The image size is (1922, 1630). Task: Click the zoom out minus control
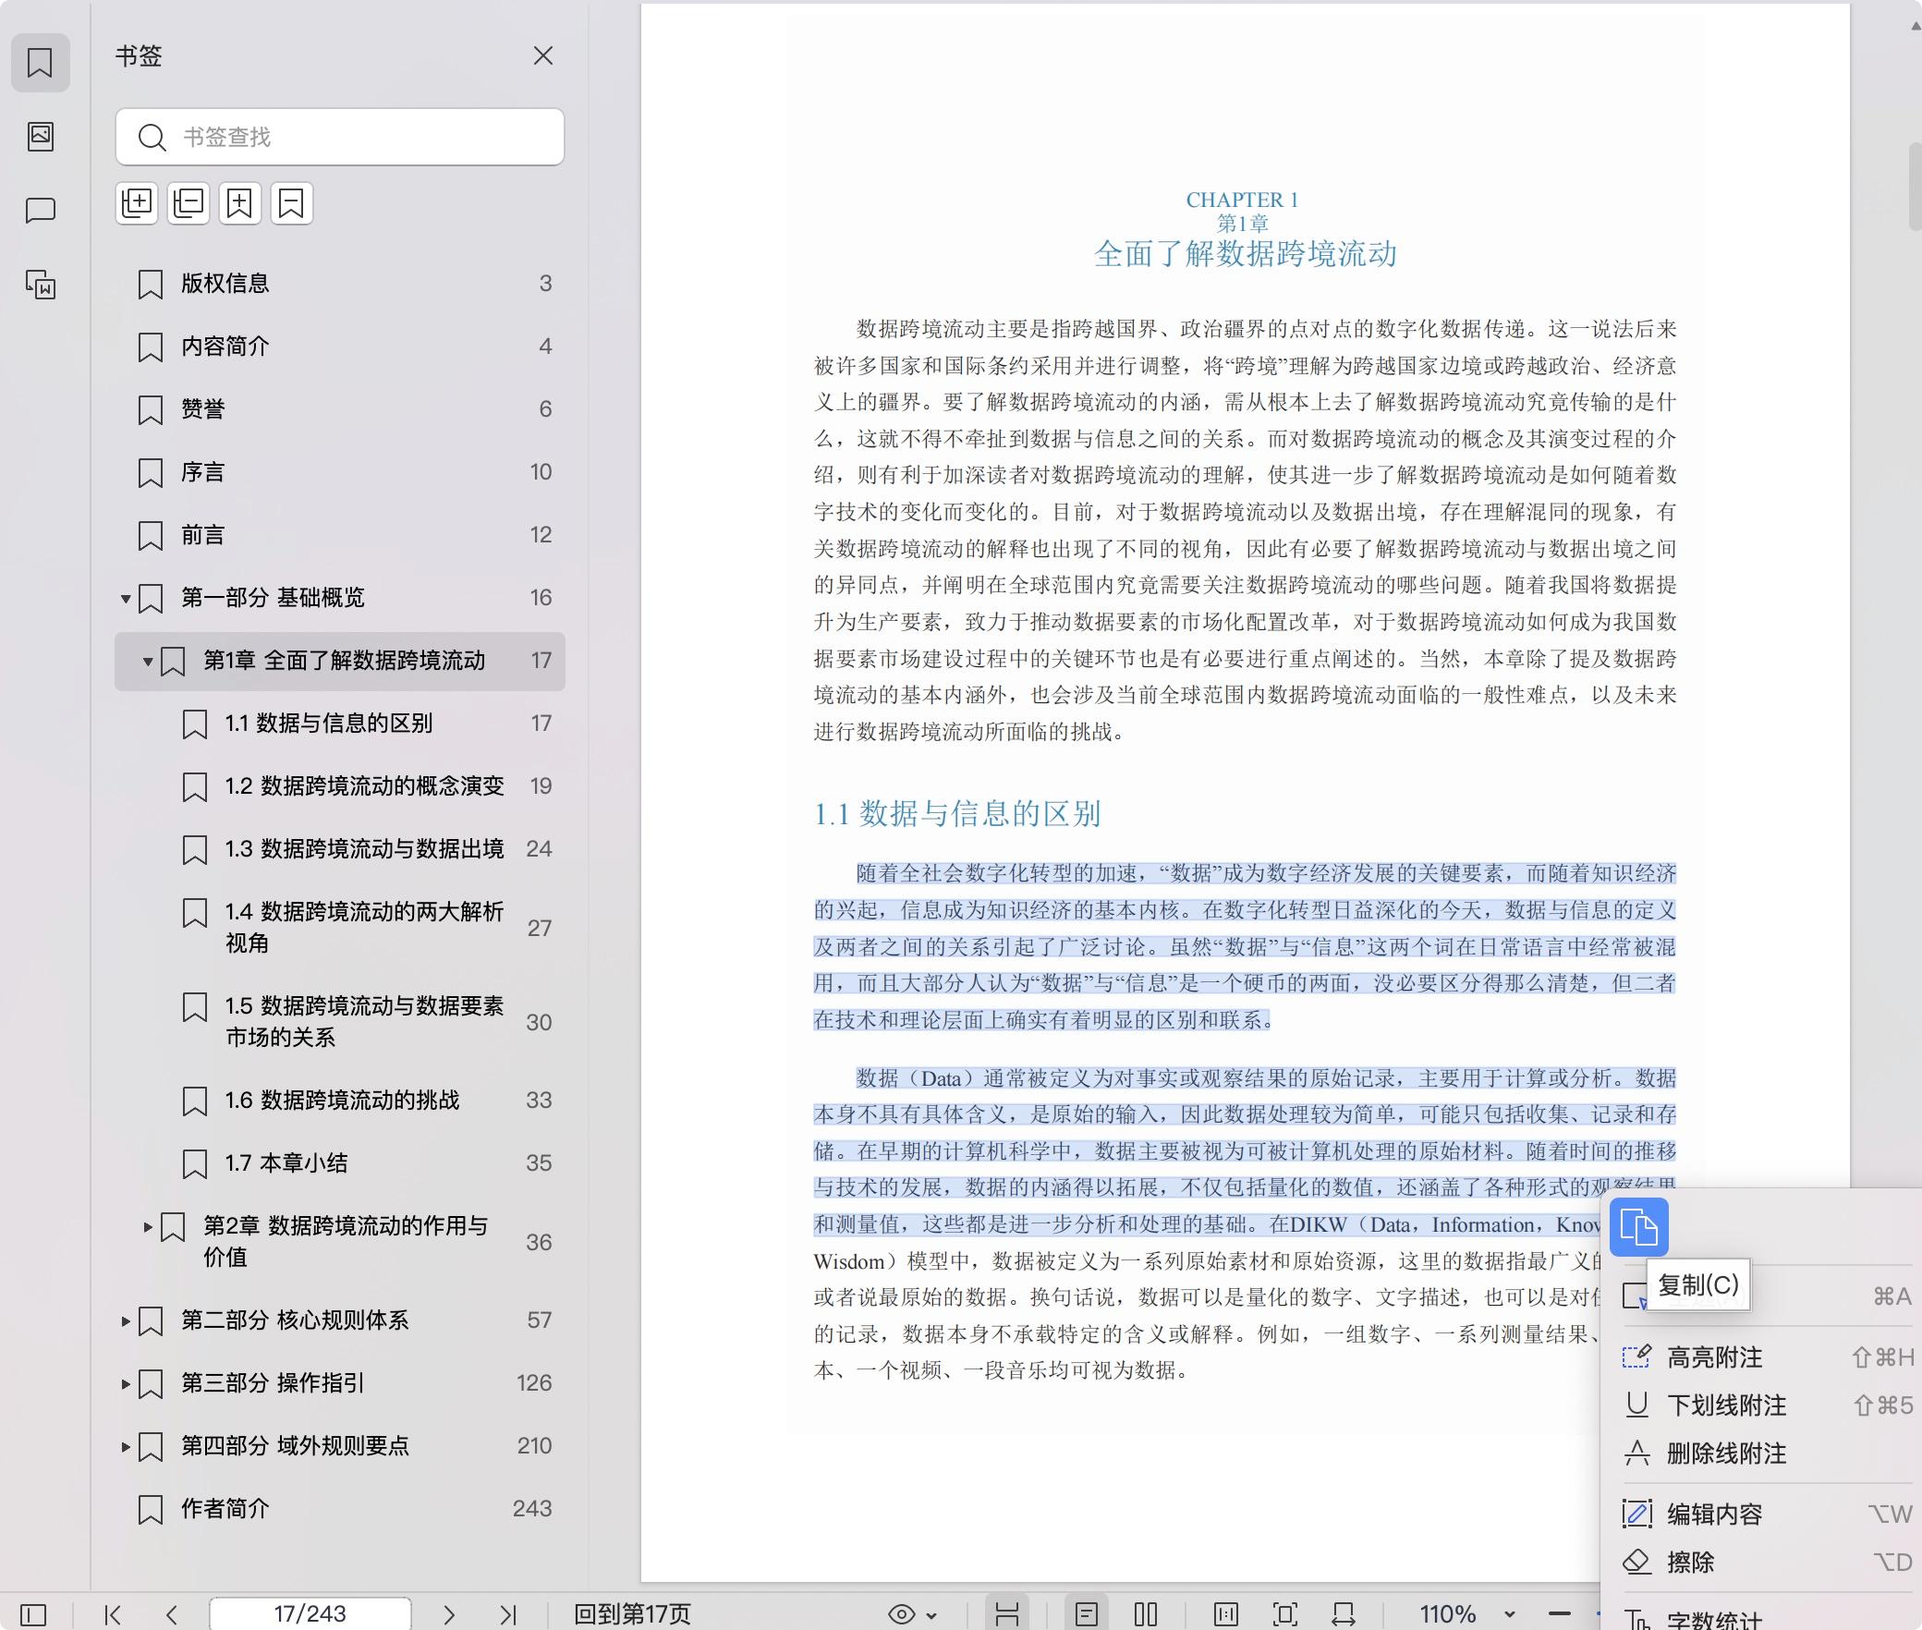pos(1559,1614)
